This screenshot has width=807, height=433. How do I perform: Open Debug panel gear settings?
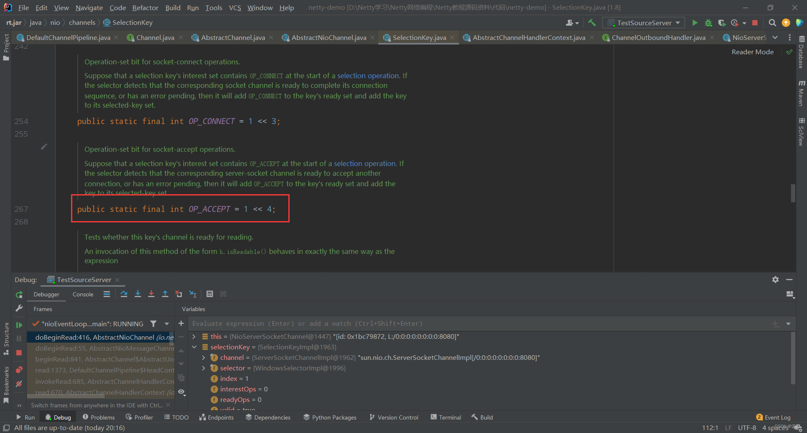[775, 280]
